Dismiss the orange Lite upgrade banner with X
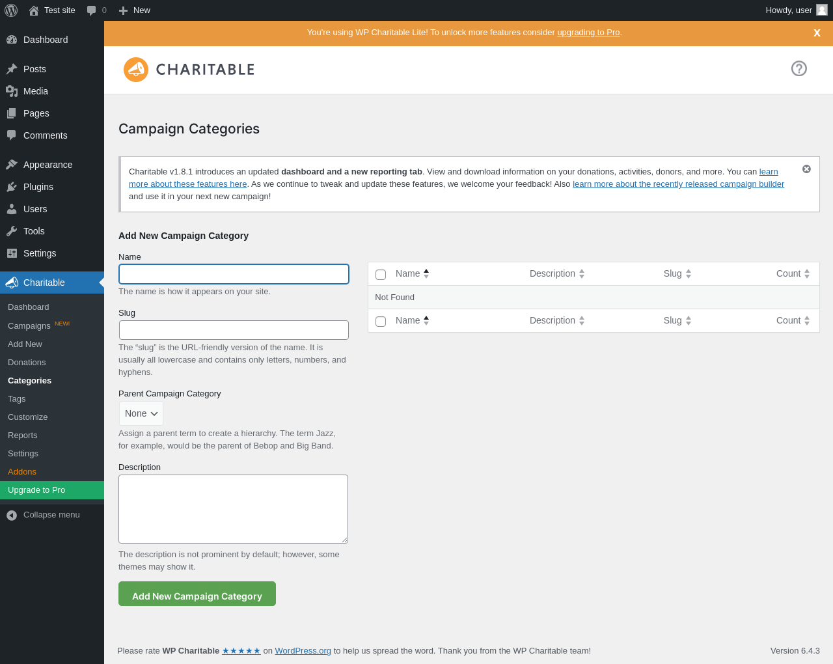 817,33
